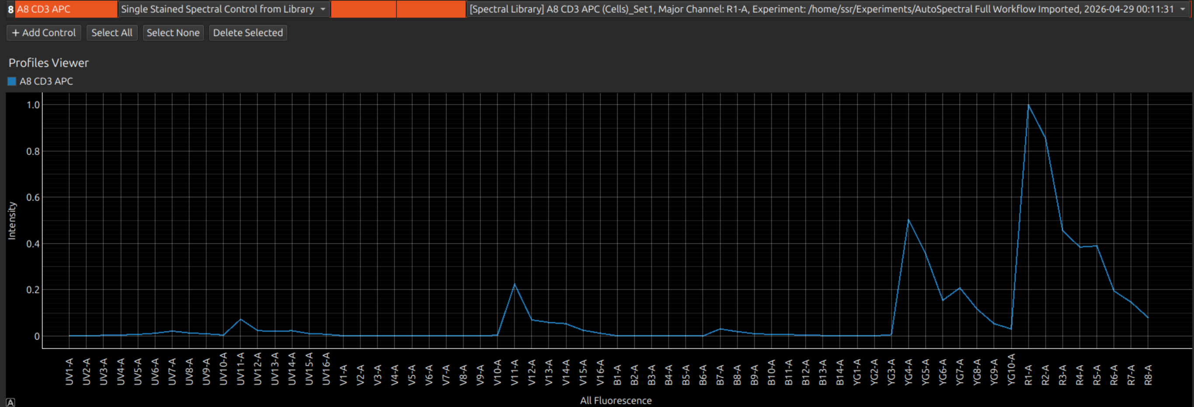Click the UV11-A axis label
This screenshot has height=407, width=1194.
pos(240,369)
